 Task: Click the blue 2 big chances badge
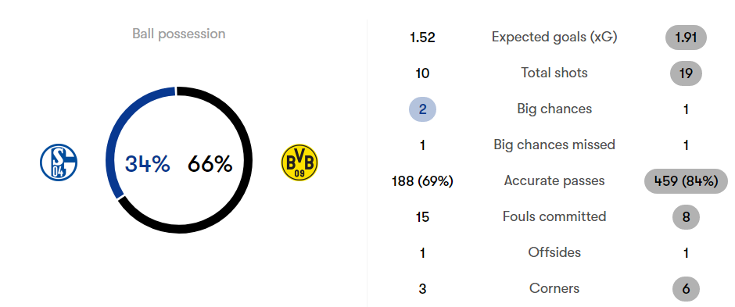[423, 109]
